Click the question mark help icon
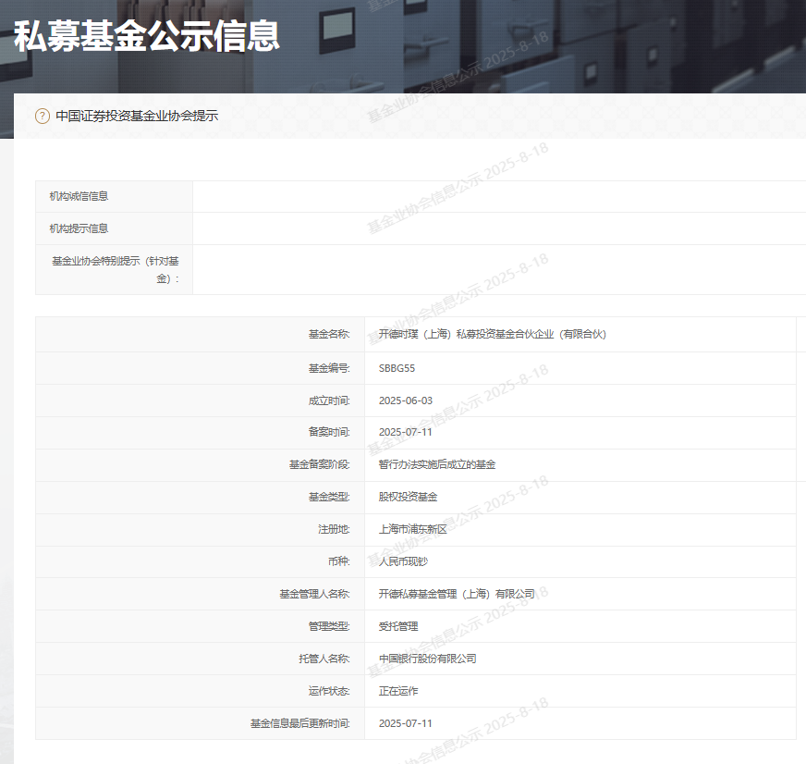806x764 pixels. click(43, 117)
